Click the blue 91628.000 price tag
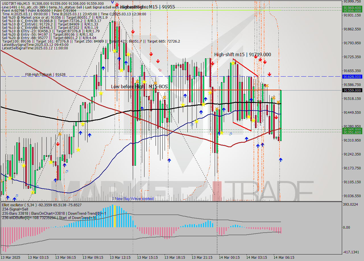Image resolution: width=364 pixels, height=261 pixels. (352, 77)
